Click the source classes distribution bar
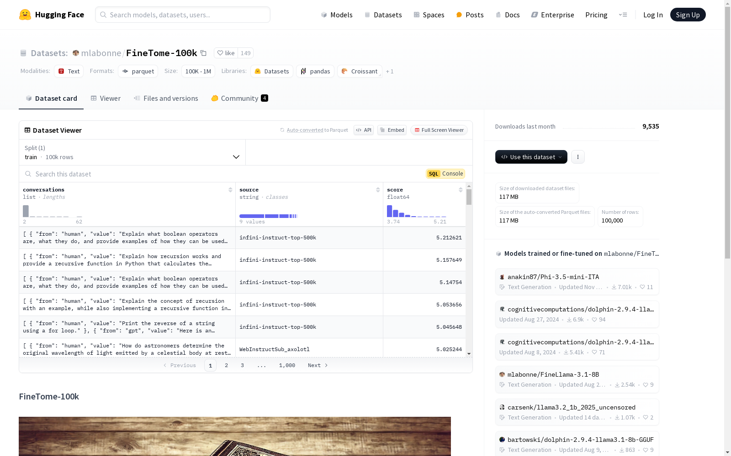Image resolution: width=731 pixels, height=456 pixels. (268, 216)
